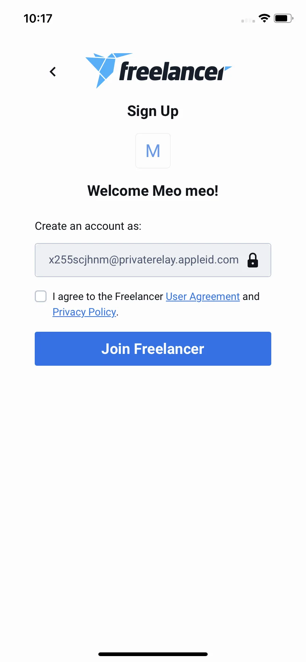Tap the battery indicator icon
Image resolution: width=306 pixels, height=662 pixels.
(x=283, y=18)
